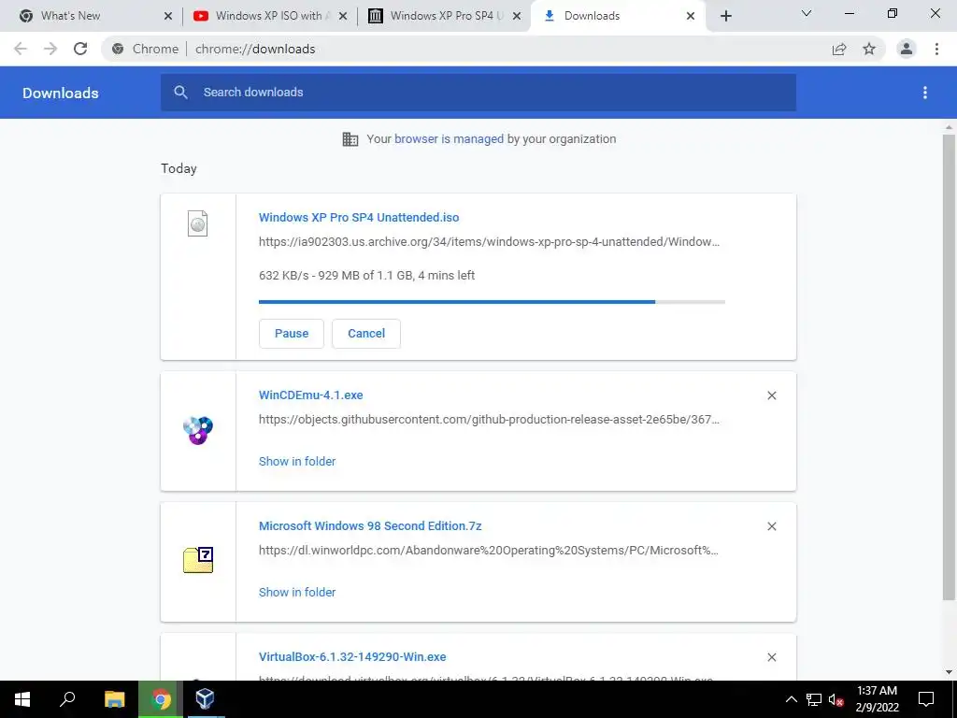Image resolution: width=957 pixels, height=718 pixels.
Task: Open VirtualBox from the taskbar
Action: [x=205, y=699]
